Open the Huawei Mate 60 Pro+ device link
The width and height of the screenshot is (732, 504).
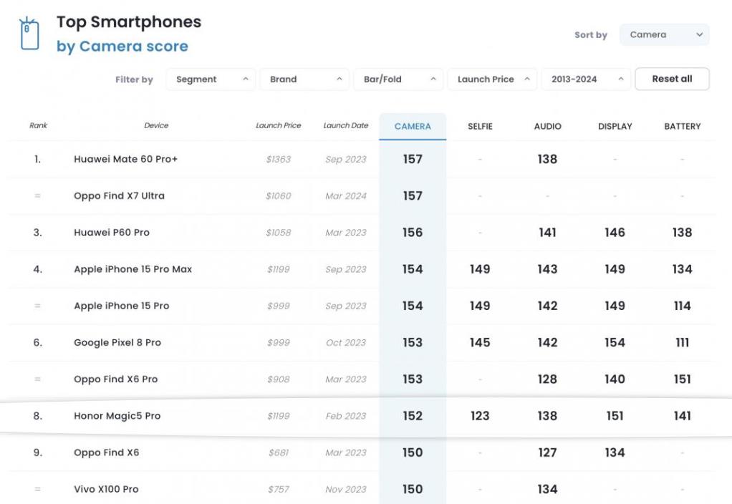[125, 159]
